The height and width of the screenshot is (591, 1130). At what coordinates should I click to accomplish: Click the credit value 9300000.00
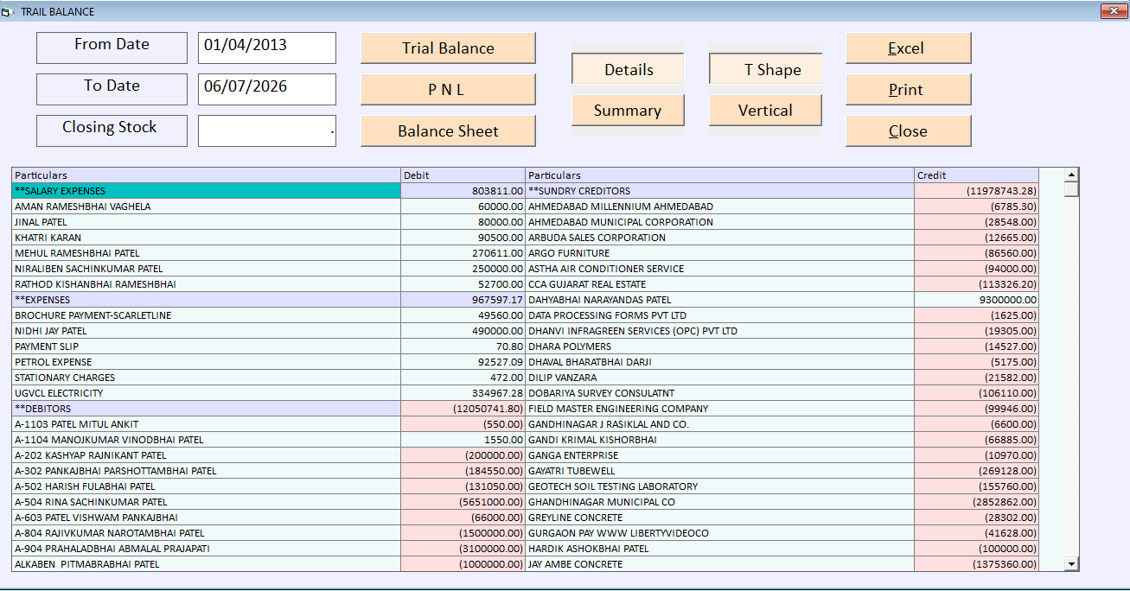[x=976, y=300]
